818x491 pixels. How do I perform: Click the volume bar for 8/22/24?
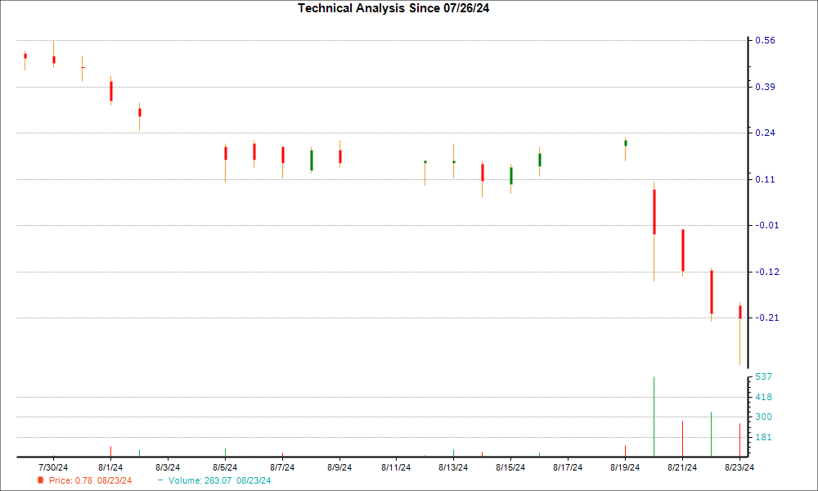pyautogui.click(x=711, y=434)
